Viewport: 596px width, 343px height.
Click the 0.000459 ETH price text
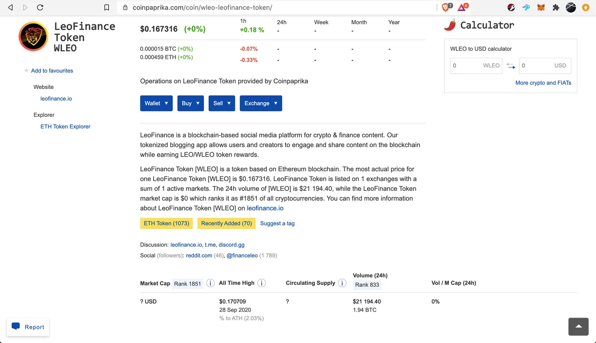pos(158,57)
